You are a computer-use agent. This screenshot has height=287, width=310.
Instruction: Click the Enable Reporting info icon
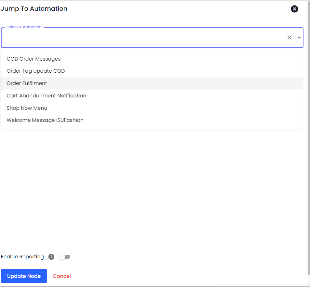(51, 257)
